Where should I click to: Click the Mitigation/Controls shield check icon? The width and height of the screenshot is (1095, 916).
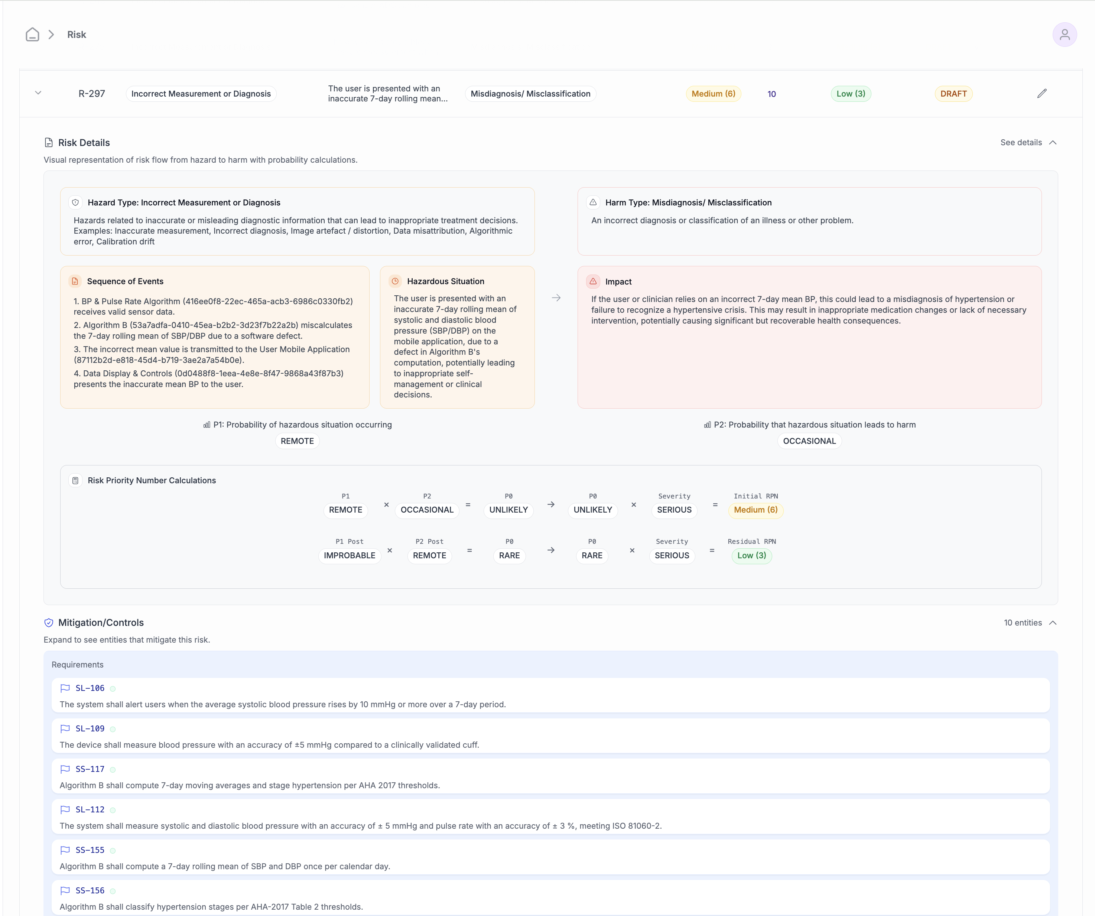(49, 623)
